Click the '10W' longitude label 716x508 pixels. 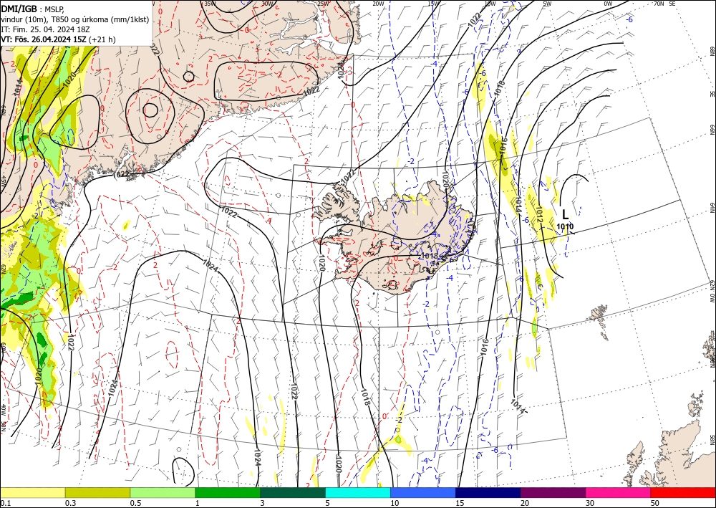click(x=490, y=4)
